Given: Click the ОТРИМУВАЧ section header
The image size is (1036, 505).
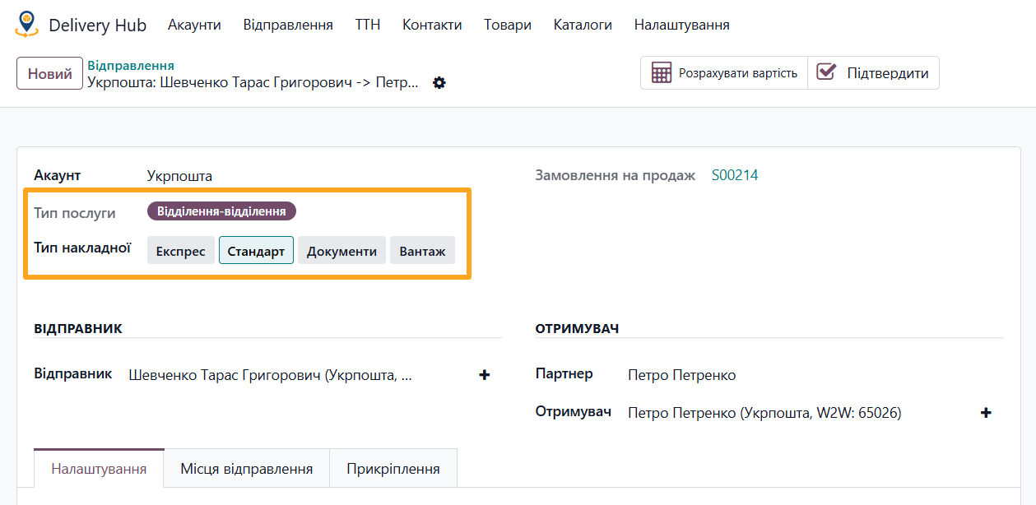Looking at the screenshot, I should (x=577, y=328).
